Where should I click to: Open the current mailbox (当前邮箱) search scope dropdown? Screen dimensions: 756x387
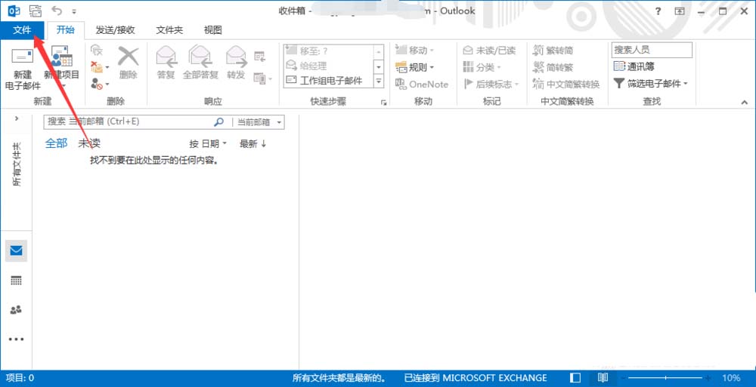(x=259, y=121)
